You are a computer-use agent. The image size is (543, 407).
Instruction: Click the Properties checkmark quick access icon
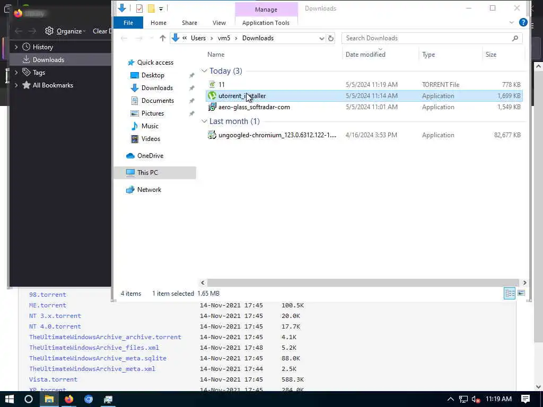click(x=139, y=8)
